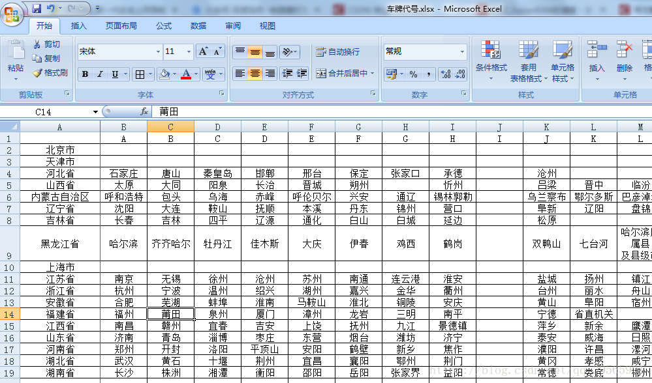Open 视图 tab
This screenshot has width=652, height=383.
coord(268,25)
